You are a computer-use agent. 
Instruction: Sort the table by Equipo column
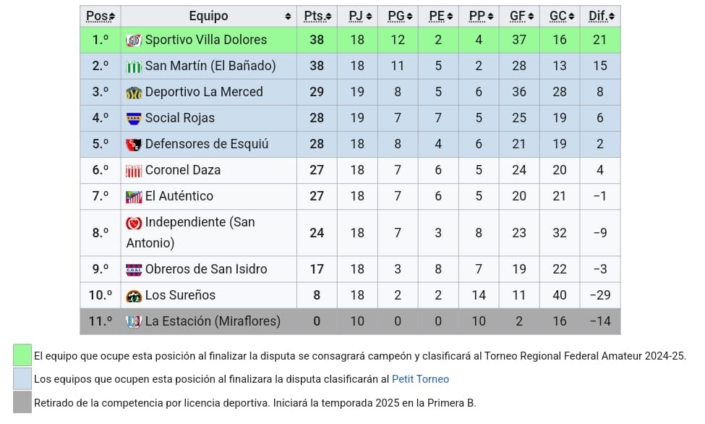(208, 16)
